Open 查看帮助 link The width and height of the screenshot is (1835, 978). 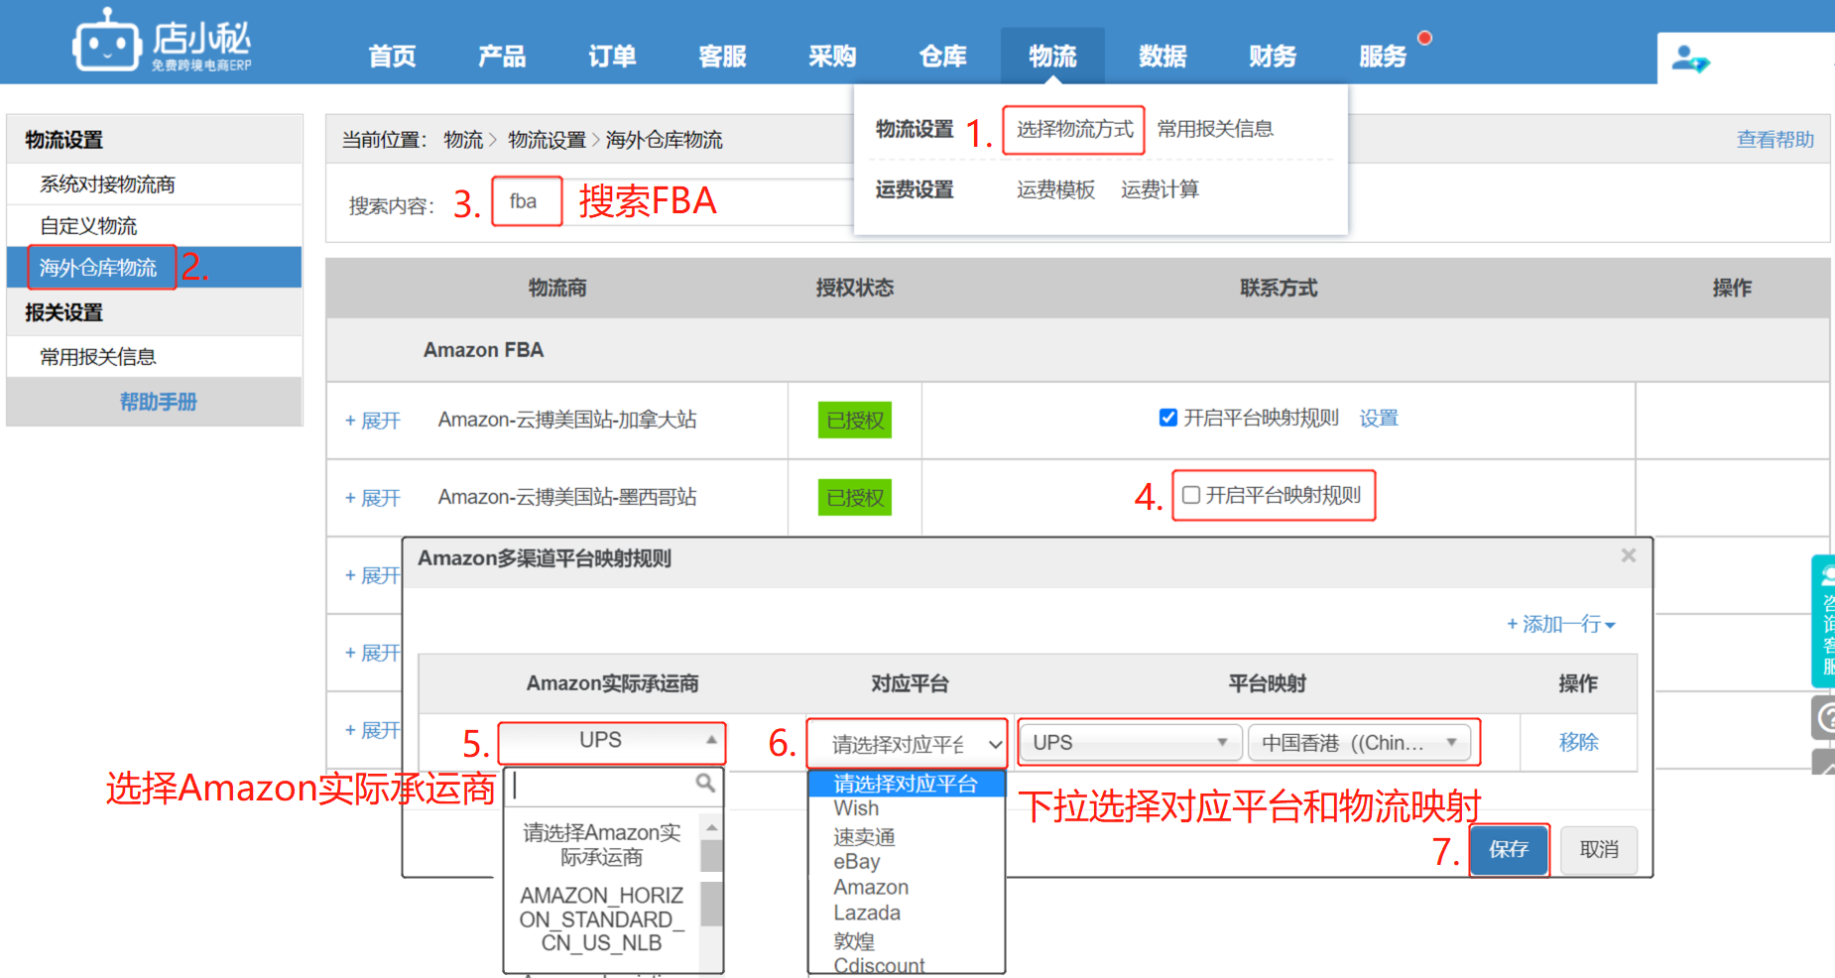point(1775,140)
